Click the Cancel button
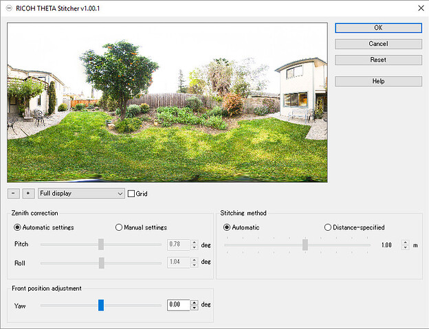 pos(378,44)
